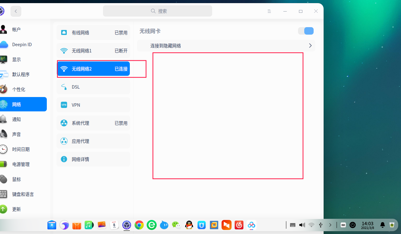
Task: Open the 应用代理 application proxy page
Action: (93, 141)
